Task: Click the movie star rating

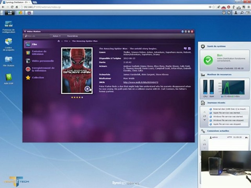Action: [77, 97]
